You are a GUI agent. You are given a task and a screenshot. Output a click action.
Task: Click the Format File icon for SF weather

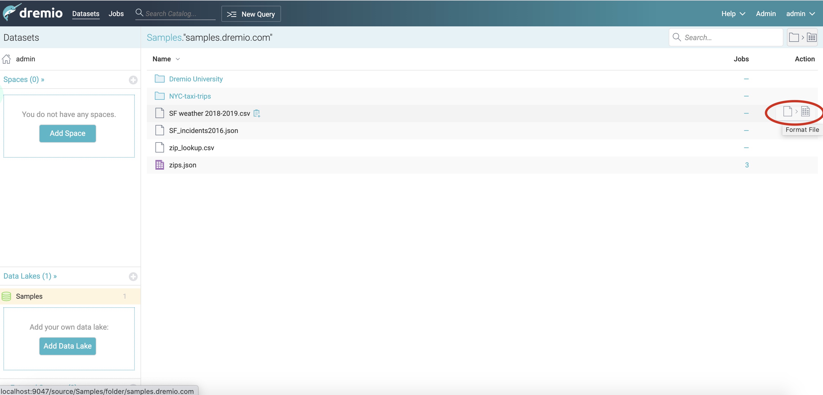click(x=796, y=112)
